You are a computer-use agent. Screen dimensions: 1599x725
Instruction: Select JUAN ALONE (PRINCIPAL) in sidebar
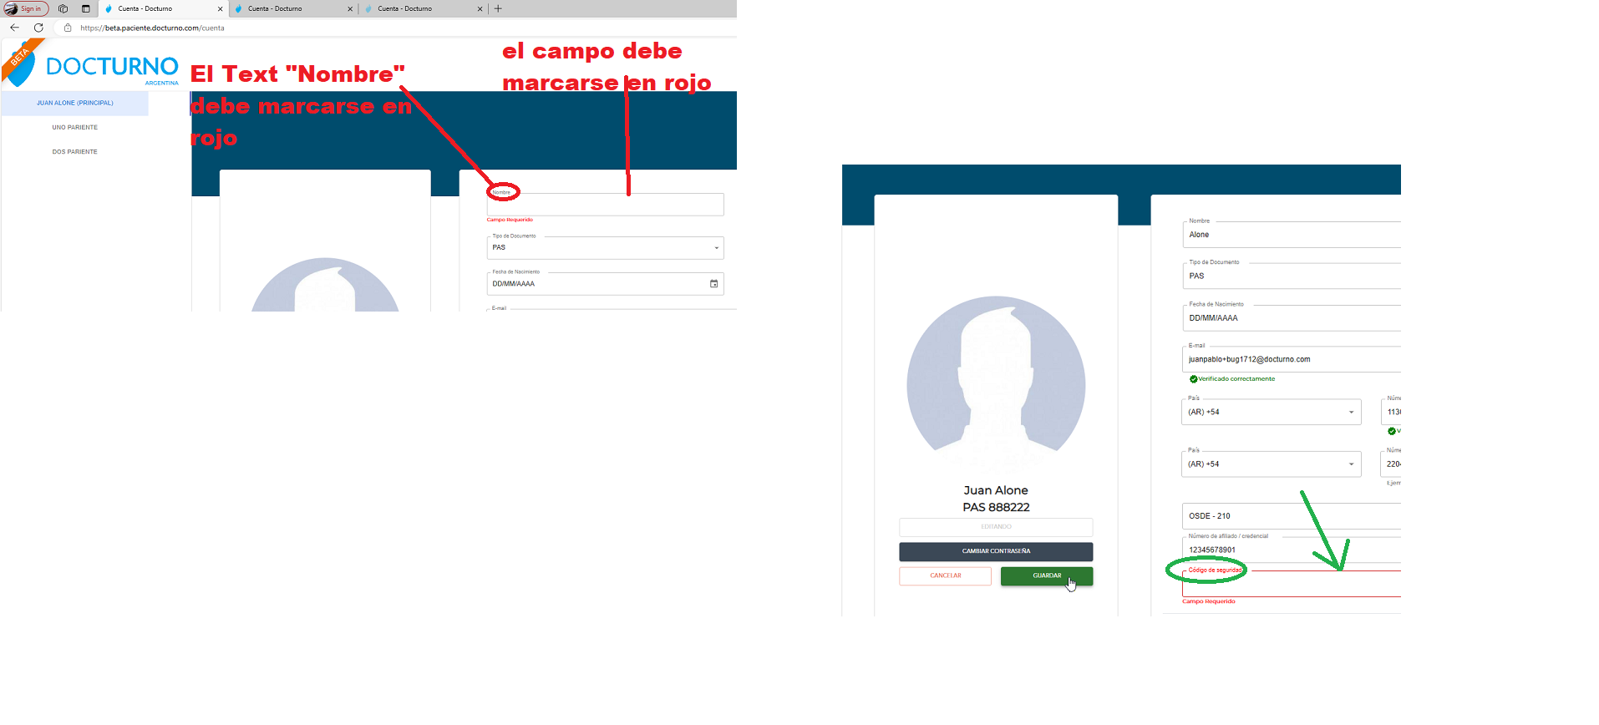75,103
